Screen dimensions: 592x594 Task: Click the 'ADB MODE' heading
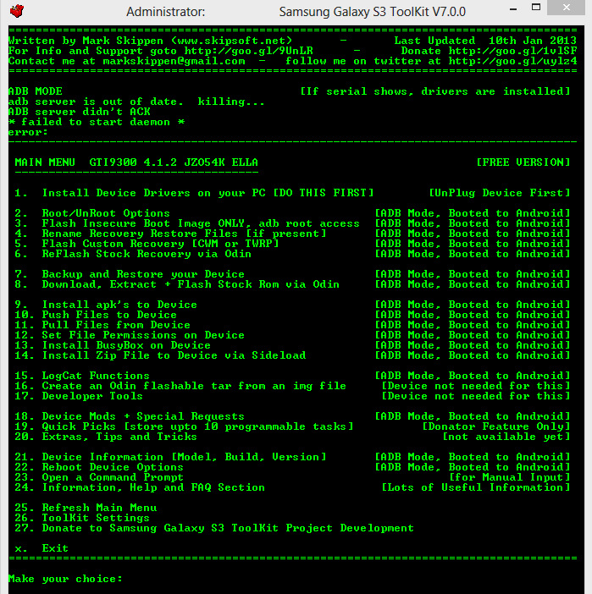(x=36, y=91)
